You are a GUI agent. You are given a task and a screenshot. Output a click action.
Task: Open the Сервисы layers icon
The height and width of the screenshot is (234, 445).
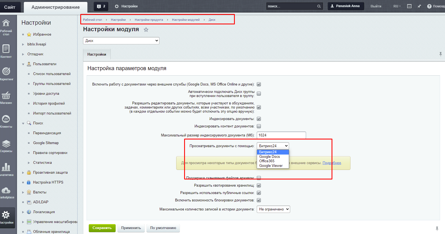[6, 144]
